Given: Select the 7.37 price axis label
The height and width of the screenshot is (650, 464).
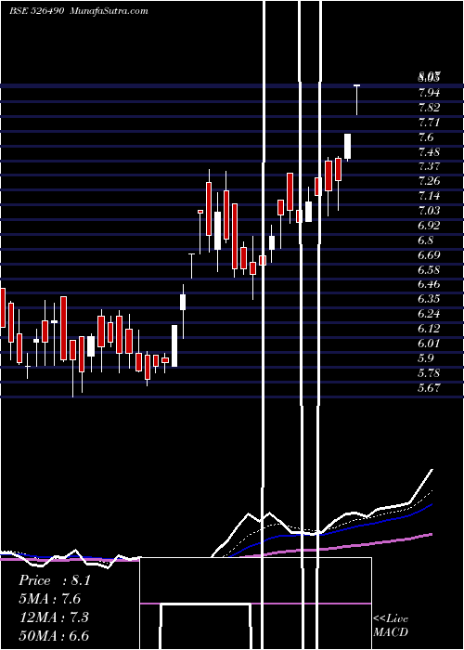Looking at the screenshot, I should (x=429, y=166).
